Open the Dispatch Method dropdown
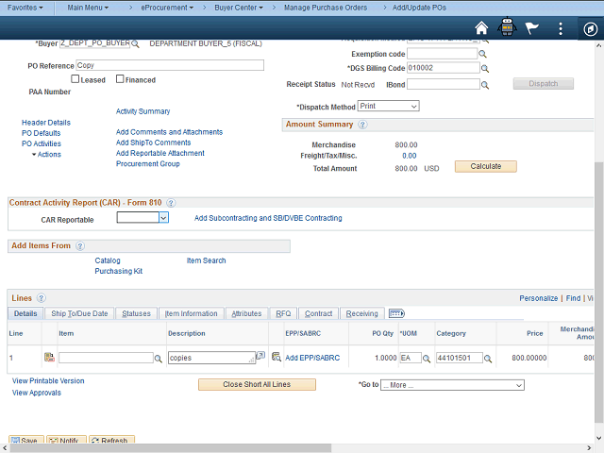The height and width of the screenshot is (453, 604). (387, 107)
